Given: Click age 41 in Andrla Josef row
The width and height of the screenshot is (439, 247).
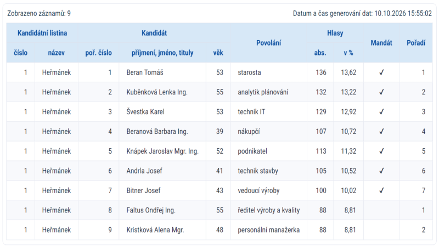Looking at the screenshot, I should click(x=219, y=171).
